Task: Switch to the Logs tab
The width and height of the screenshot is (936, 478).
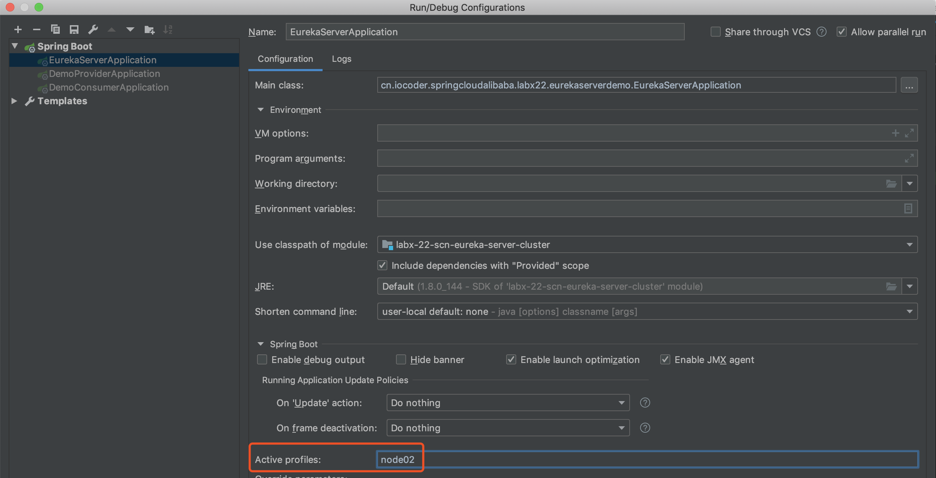Action: (x=341, y=59)
